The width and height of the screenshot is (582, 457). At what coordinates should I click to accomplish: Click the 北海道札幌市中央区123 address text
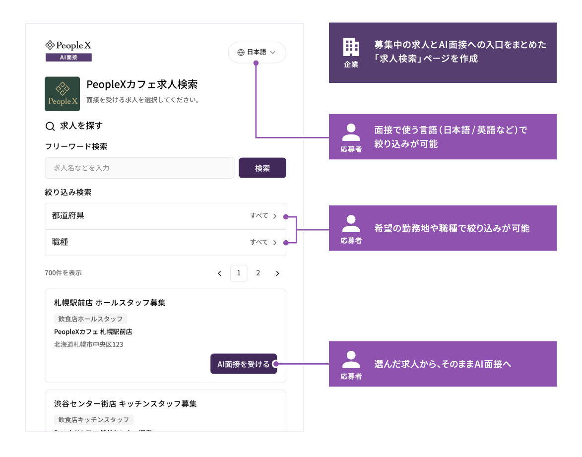(88, 344)
